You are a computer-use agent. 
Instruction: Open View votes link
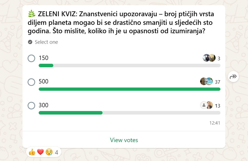124,140
